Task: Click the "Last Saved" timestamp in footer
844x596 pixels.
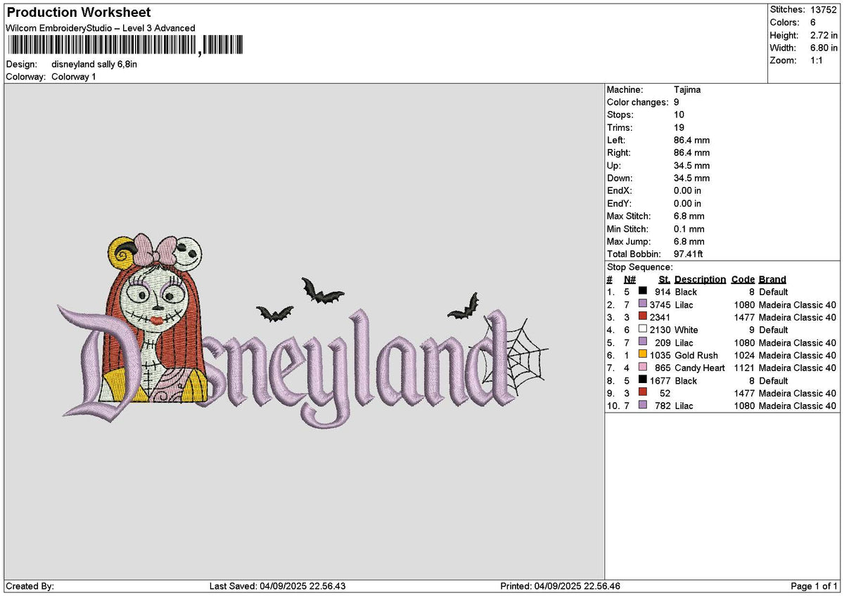Action: [277, 586]
